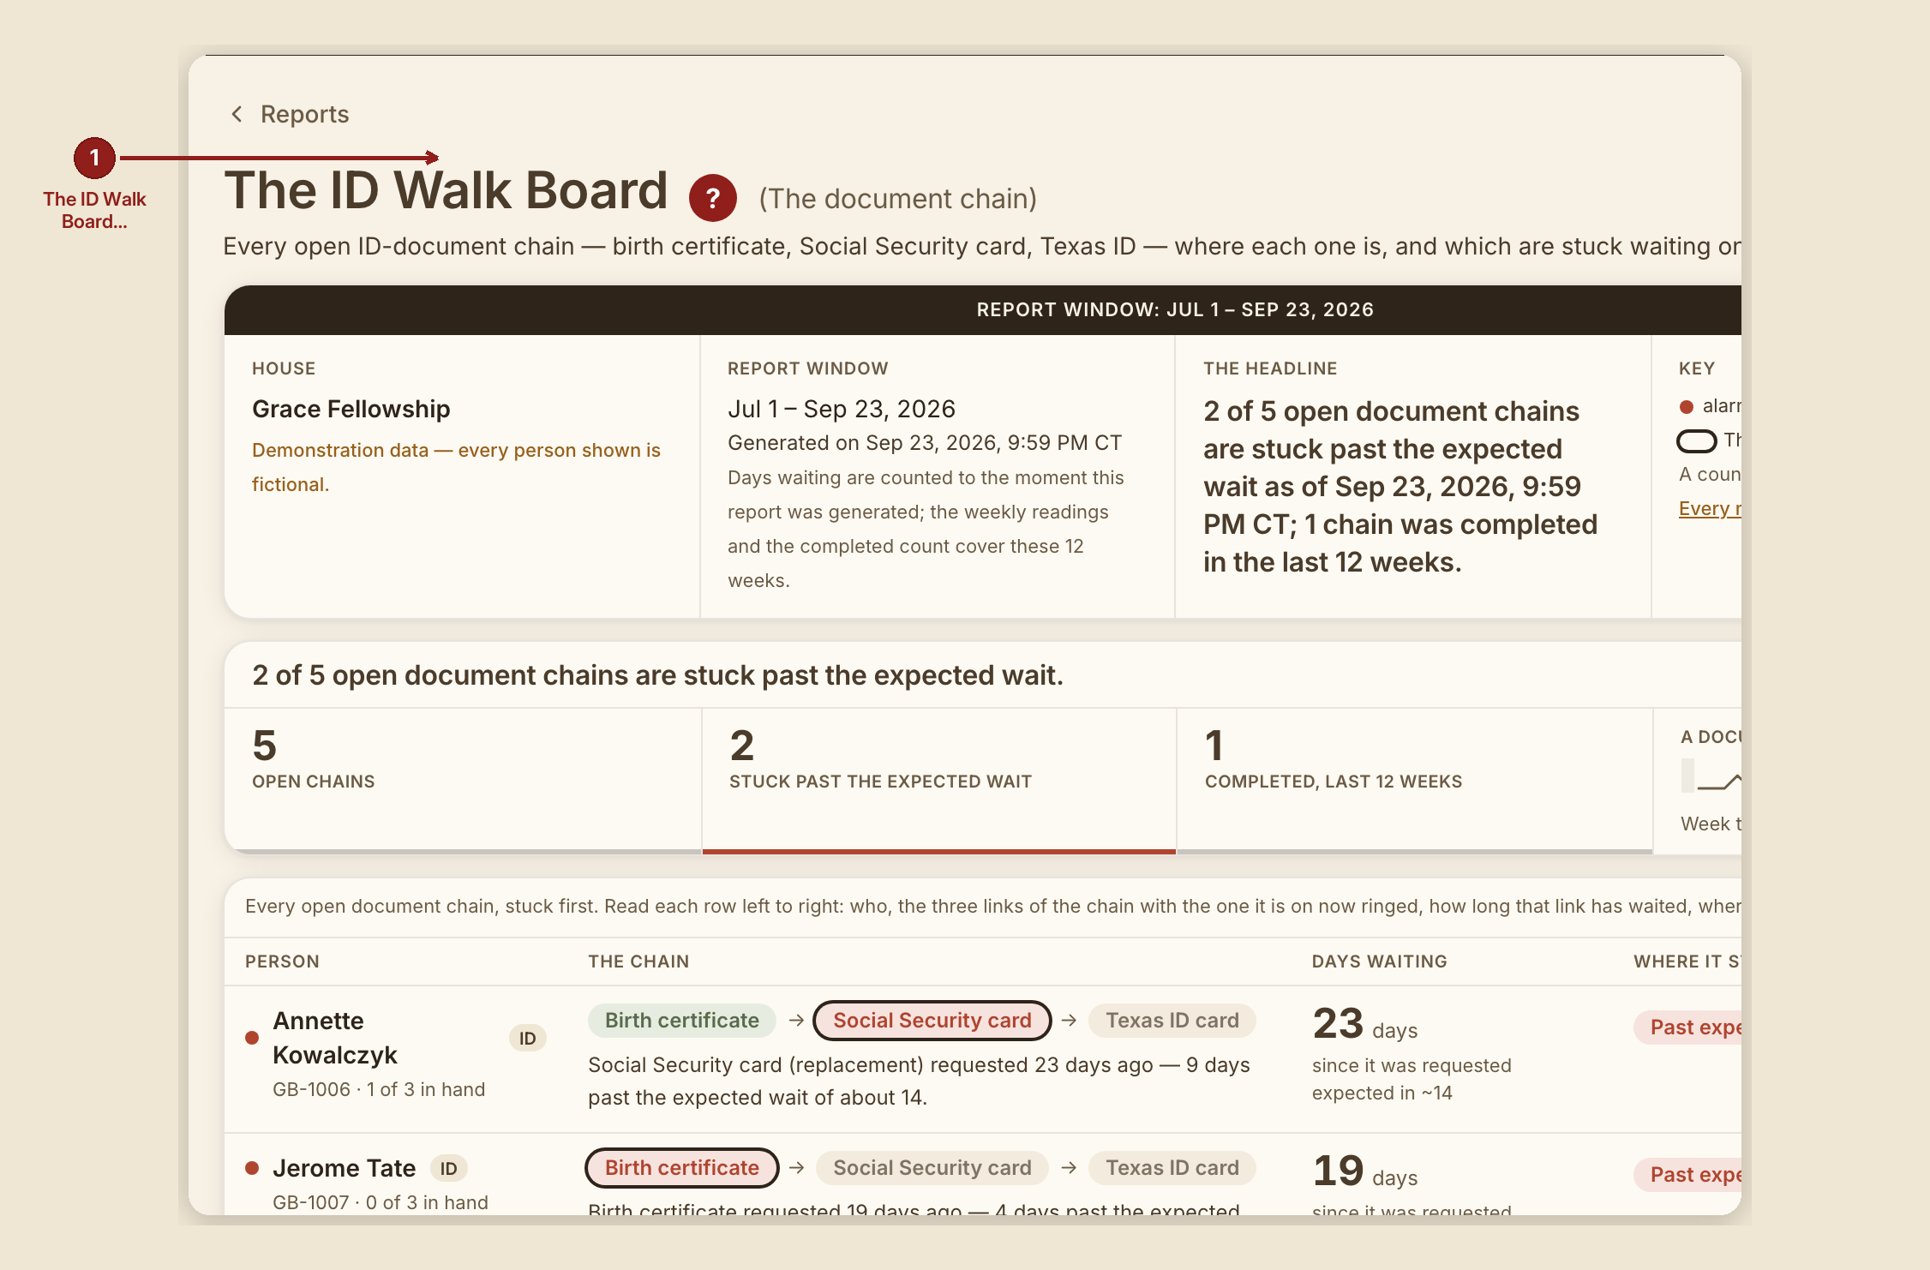Click the ringed pill symbol in Key legend
Viewport: 1930px width, 1270px height.
[1697, 441]
